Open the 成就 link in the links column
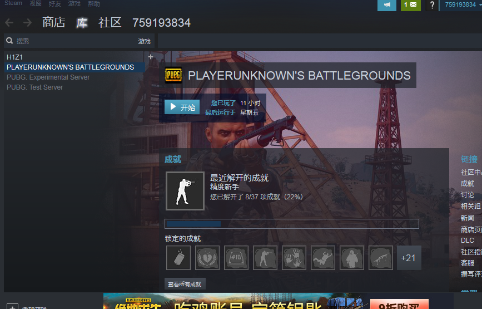The height and width of the screenshot is (309, 482). (467, 184)
